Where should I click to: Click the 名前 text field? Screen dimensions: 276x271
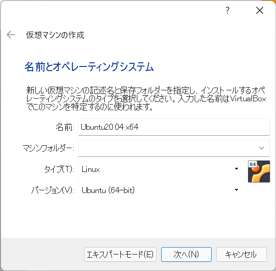(174, 127)
